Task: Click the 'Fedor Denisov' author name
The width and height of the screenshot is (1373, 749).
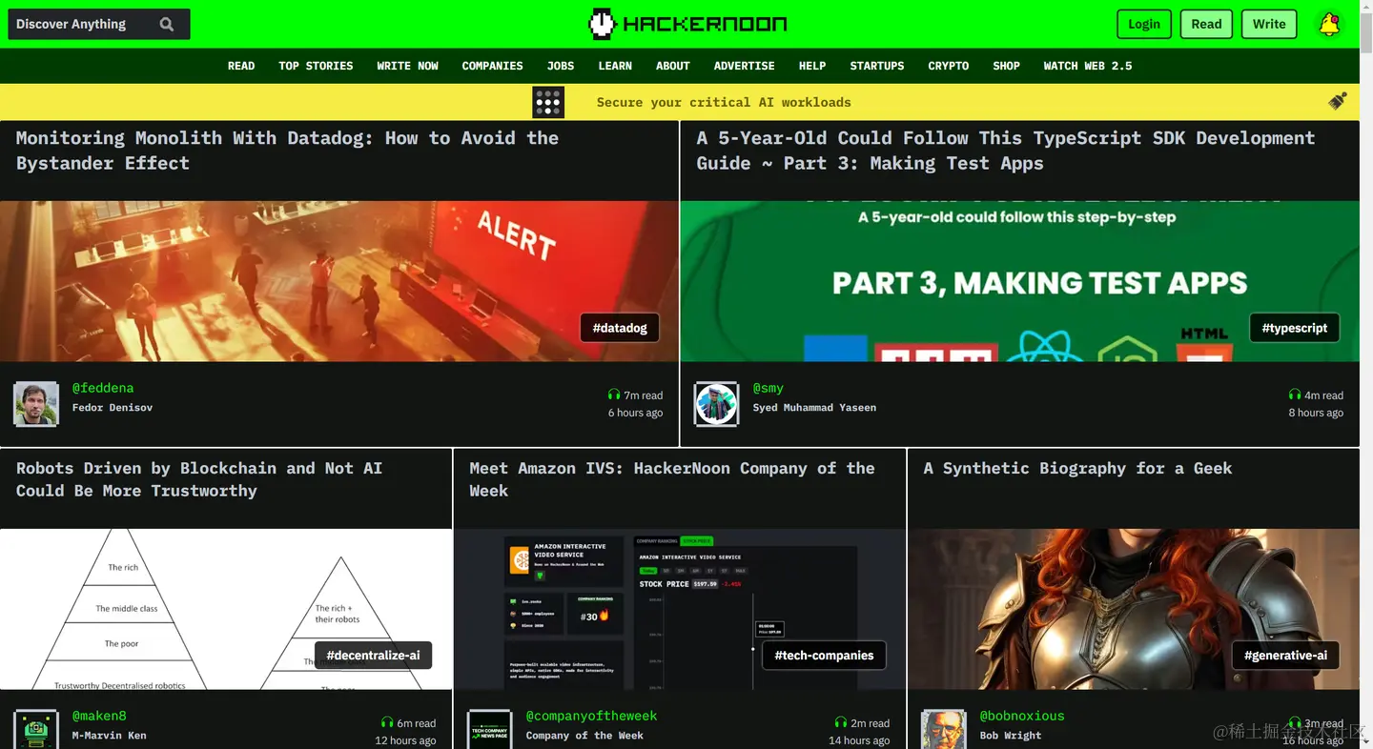Action: [x=113, y=408]
